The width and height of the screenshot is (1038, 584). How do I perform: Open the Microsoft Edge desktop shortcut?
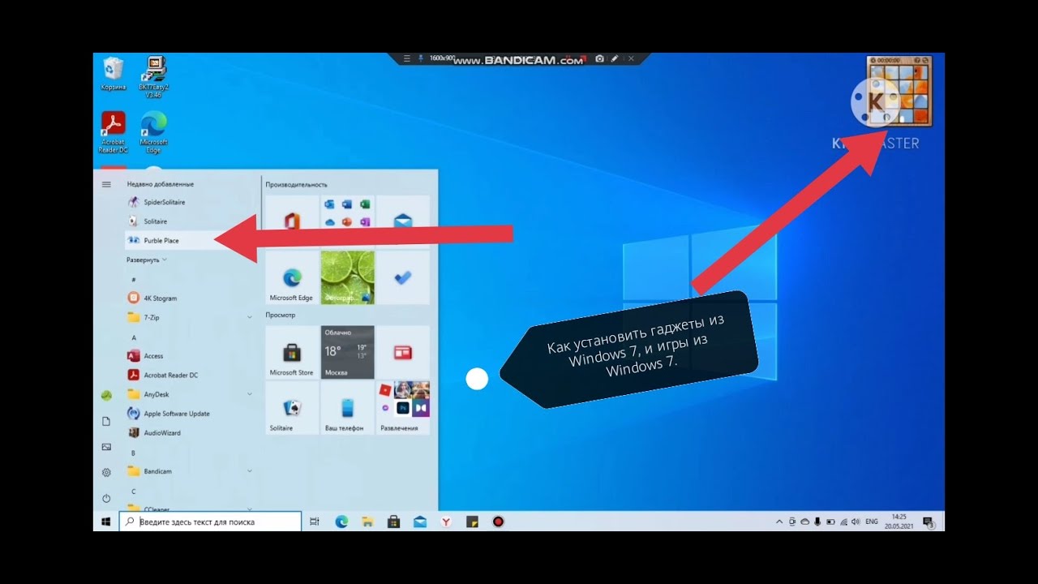click(x=153, y=132)
